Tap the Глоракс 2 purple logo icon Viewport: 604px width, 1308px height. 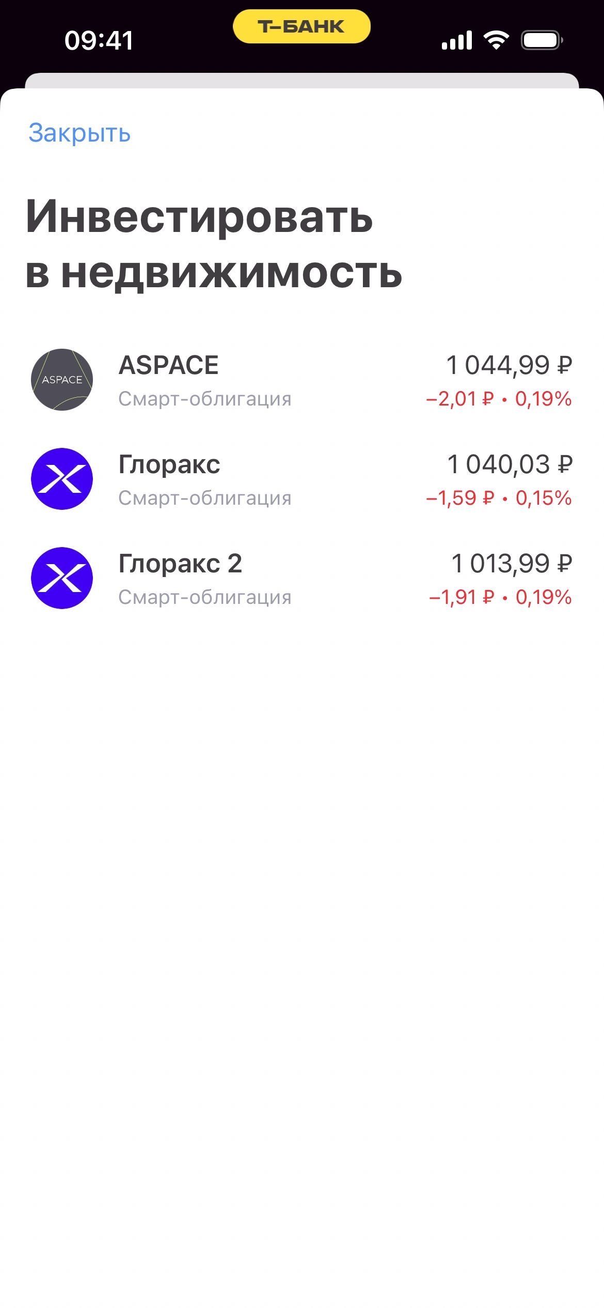pos(62,578)
